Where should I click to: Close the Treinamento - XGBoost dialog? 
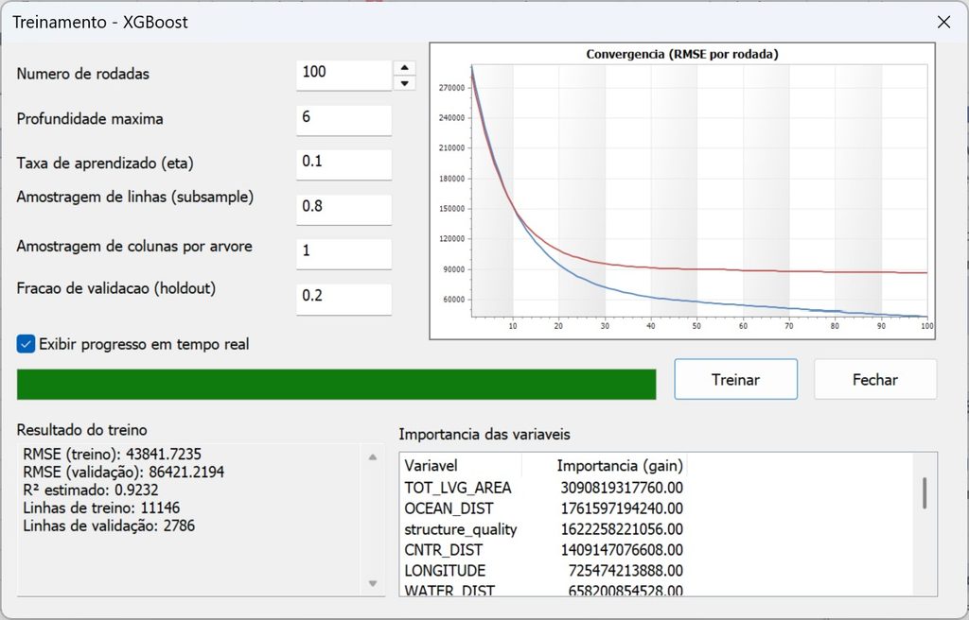click(x=943, y=23)
